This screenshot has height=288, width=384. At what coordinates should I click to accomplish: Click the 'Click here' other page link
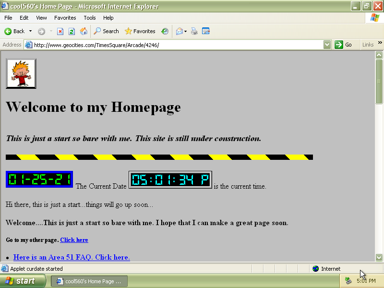tap(74, 240)
